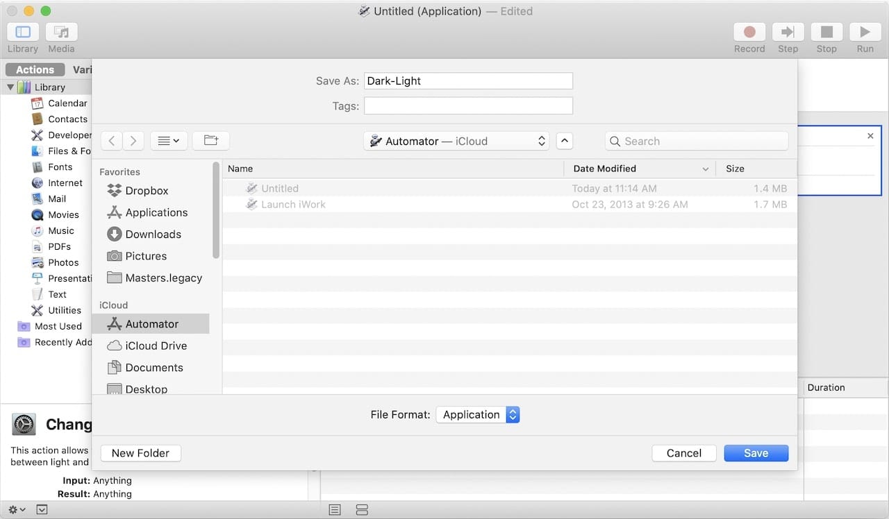The width and height of the screenshot is (889, 519).
Task: Click the Cancel button
Action: click(683, 453)
